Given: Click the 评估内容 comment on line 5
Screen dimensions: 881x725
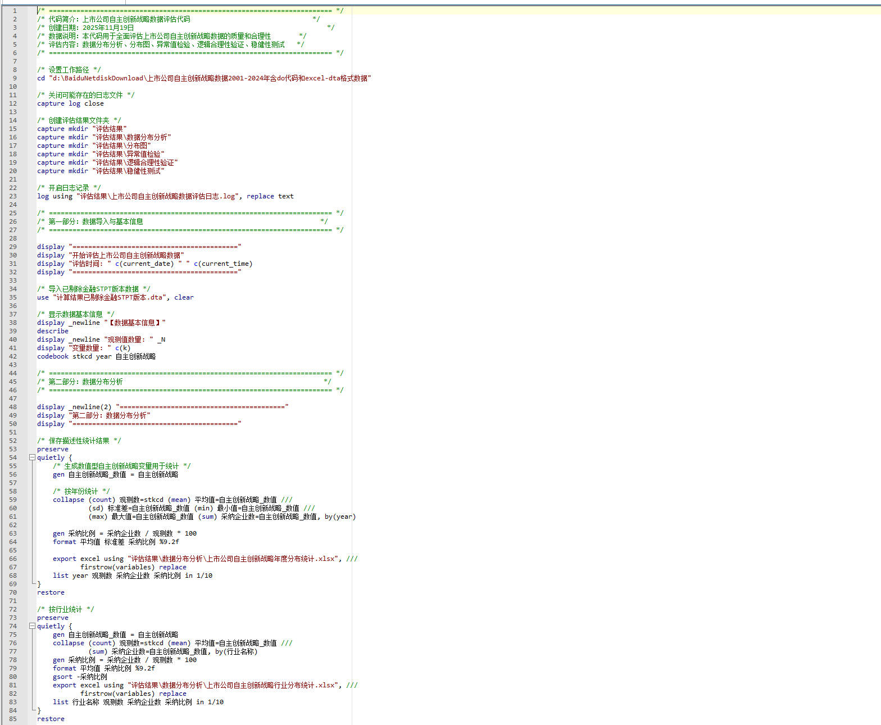Looking at the screenshot, I should click(x=171, y=44).
